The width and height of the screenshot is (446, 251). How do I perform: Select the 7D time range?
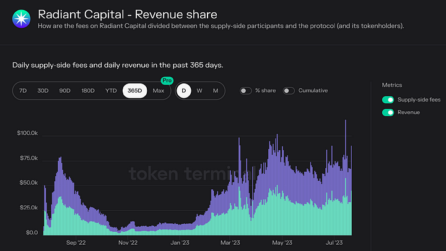23,91
